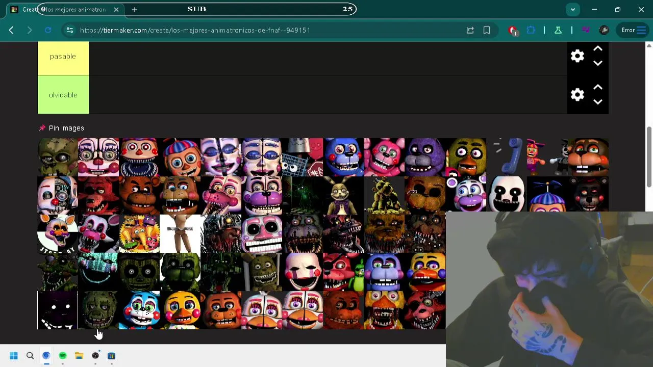Move the pasable tier up

tap(598, 49)
